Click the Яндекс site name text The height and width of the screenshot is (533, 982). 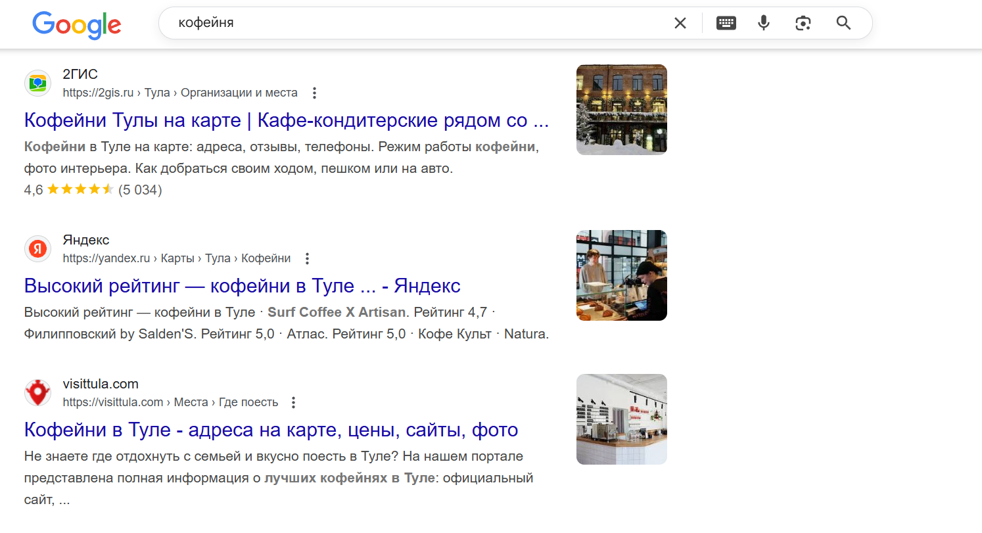(86, 240)
